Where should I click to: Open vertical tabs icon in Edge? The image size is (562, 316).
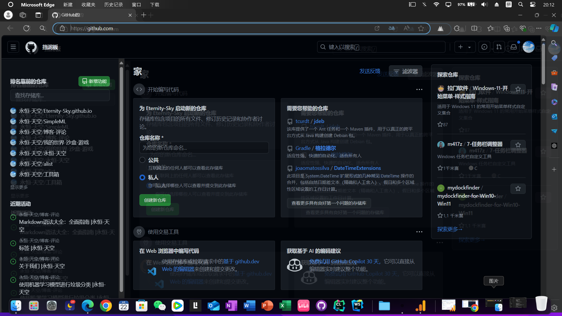pos(38,15)
